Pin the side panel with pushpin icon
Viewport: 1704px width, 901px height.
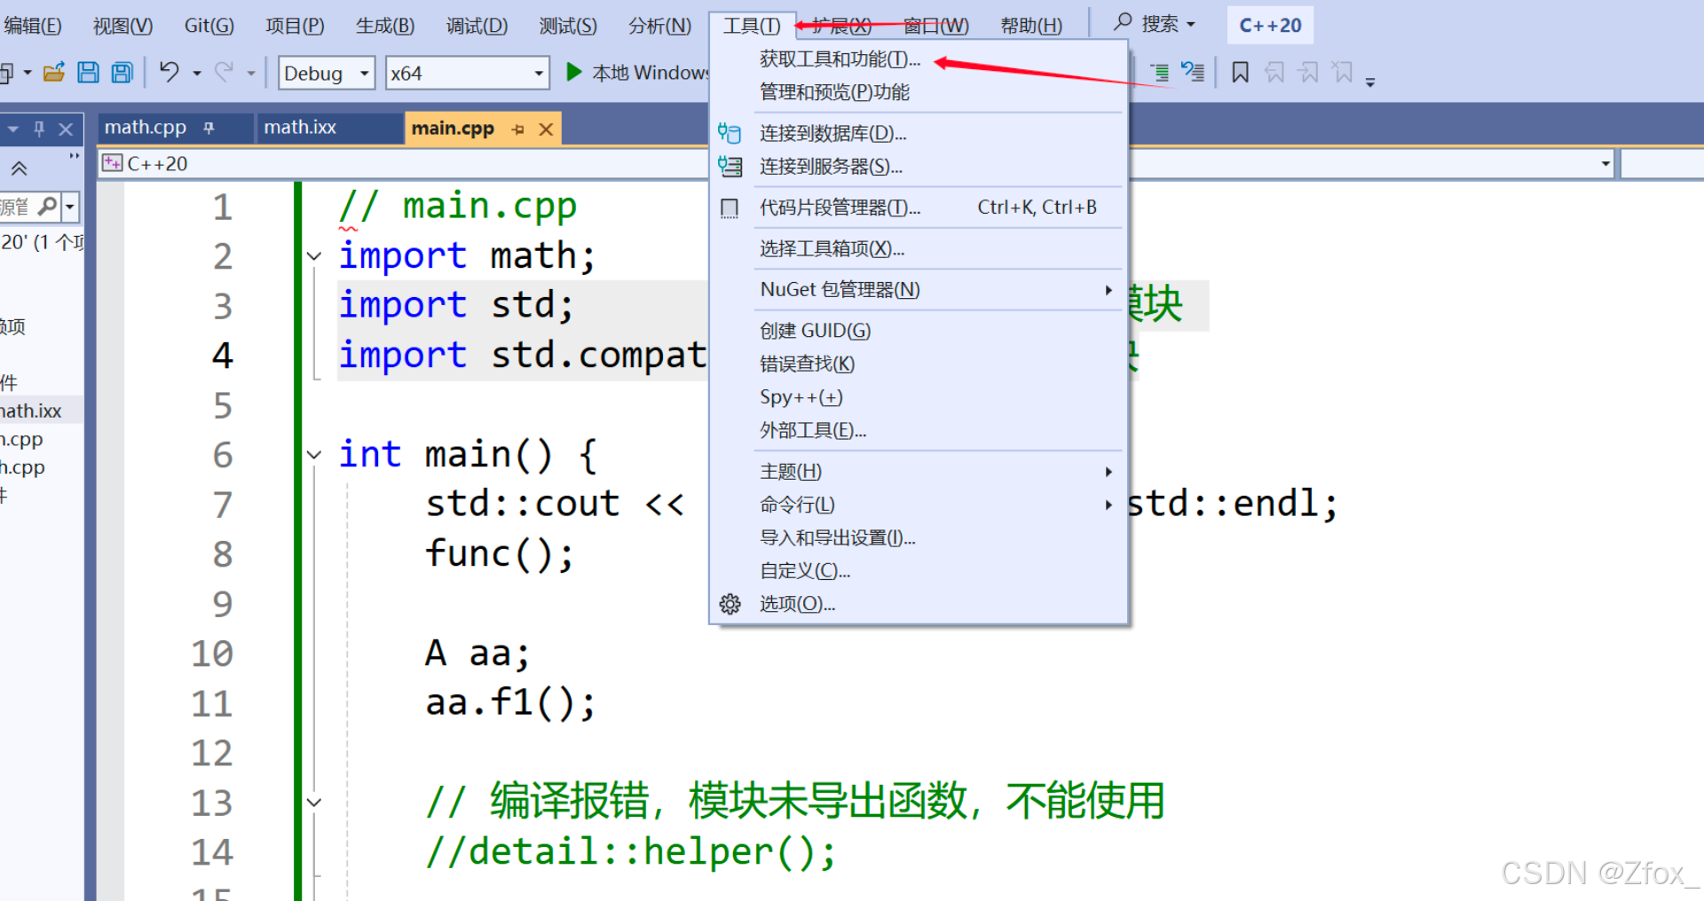pyautogui.click(x=39, y=129)
